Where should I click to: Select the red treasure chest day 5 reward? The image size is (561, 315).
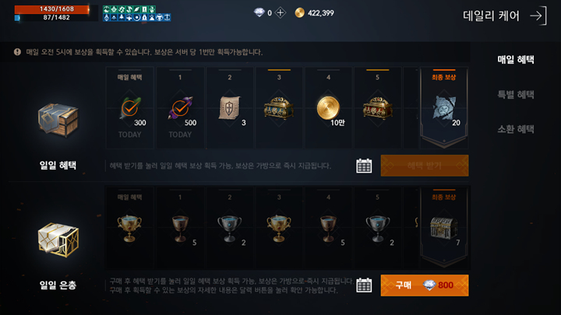pyautogui.click(x=377, y=107)
